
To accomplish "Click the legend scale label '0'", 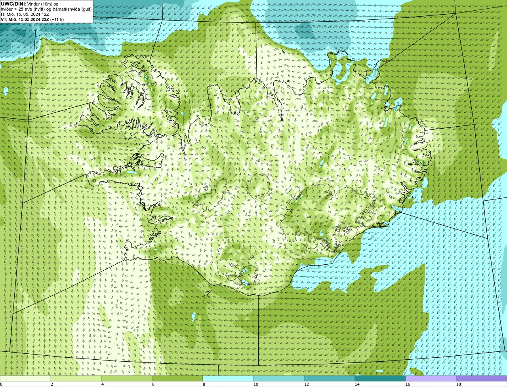I will coord(1,384).
